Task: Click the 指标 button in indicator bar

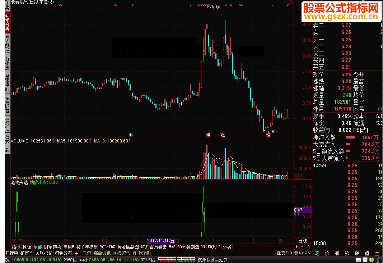Action: pos(16,247)
